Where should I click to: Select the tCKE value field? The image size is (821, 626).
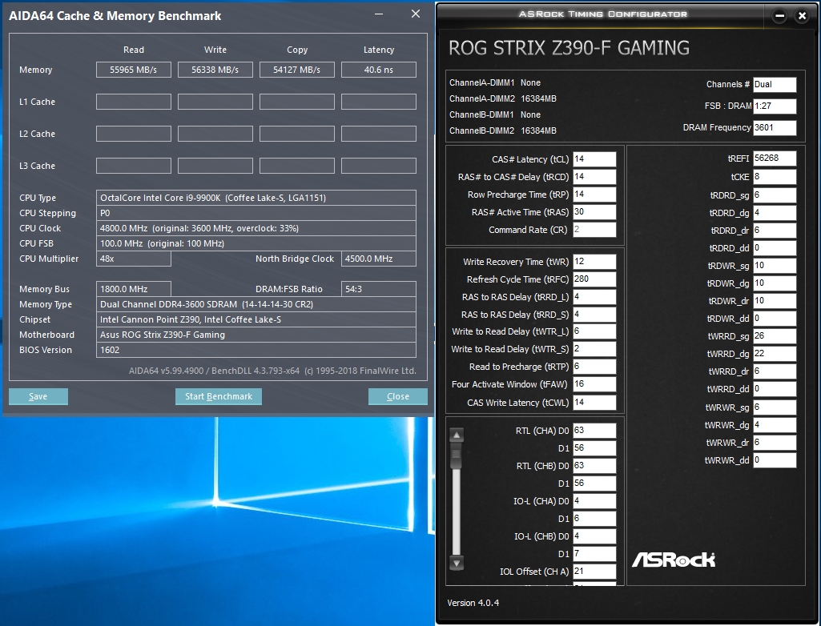click(x=775, y=177)
